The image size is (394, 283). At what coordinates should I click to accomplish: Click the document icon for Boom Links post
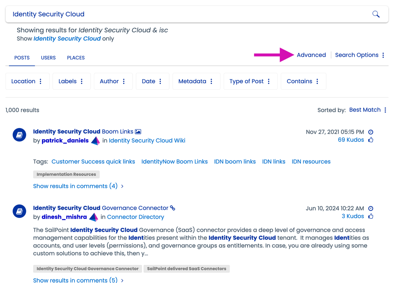(x=19, y=135)
